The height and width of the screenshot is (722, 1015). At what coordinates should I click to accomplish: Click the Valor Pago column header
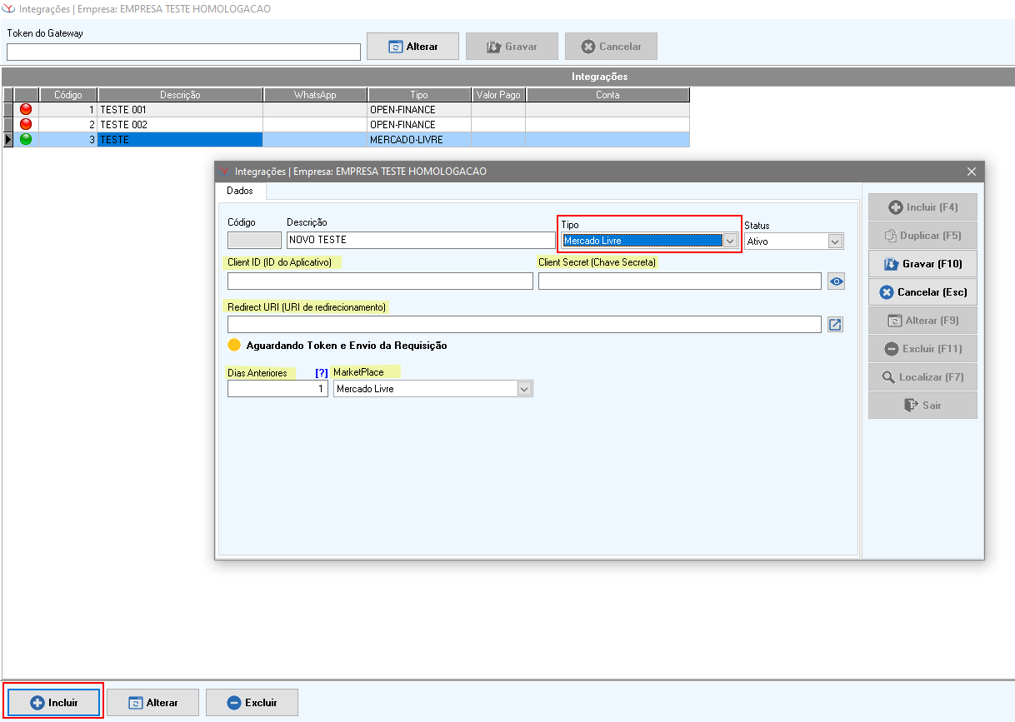click(498, 95)
